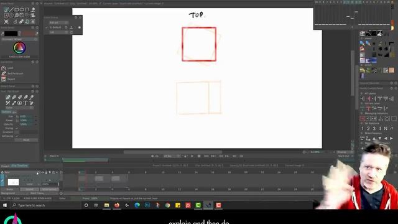This screenshot has width=398, height=224.
Task: Click the Type here to search box
Action: click(46, 205)
